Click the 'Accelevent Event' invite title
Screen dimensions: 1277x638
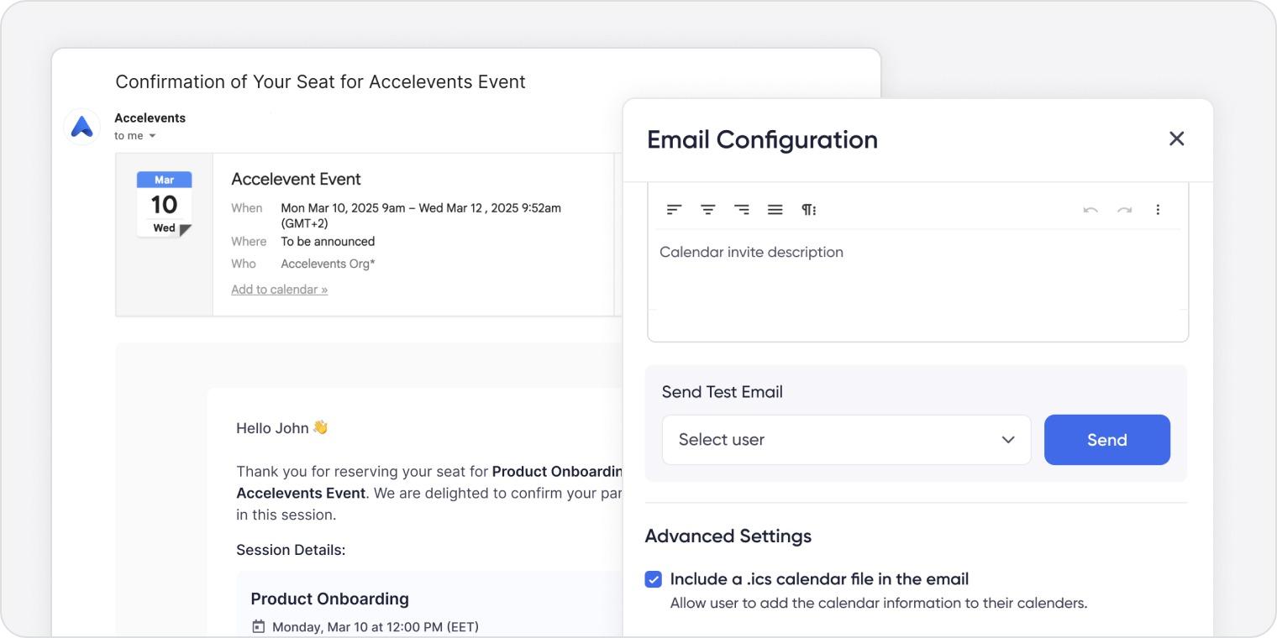[296, 179]
